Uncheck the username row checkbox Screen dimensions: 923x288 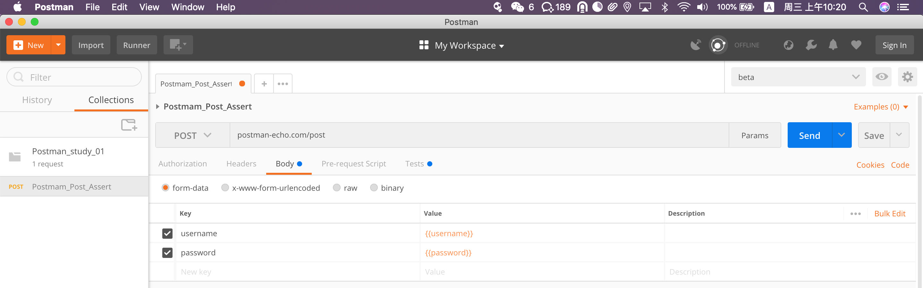(167, 233)
